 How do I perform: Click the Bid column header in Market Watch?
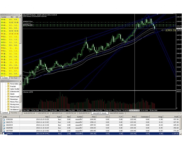tap(11, 17)
